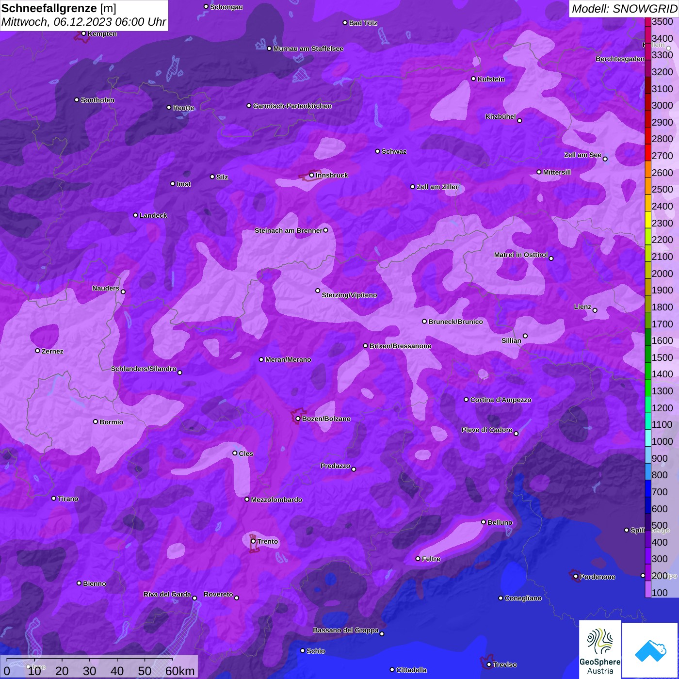Click the "Zell am Ziller" label

coord(437,187)
